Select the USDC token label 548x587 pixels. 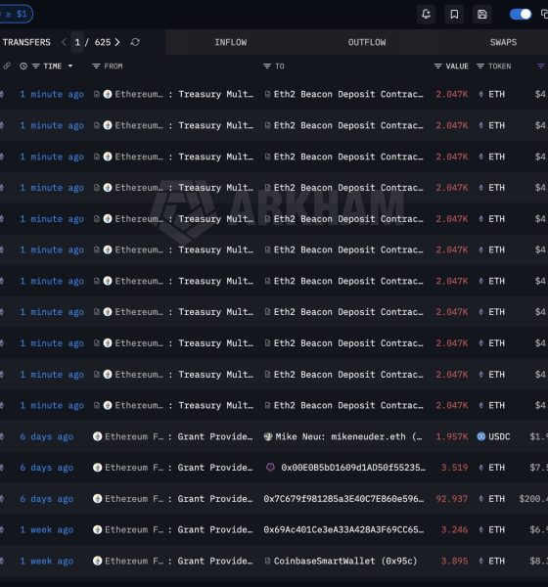[x=499, y=436]
